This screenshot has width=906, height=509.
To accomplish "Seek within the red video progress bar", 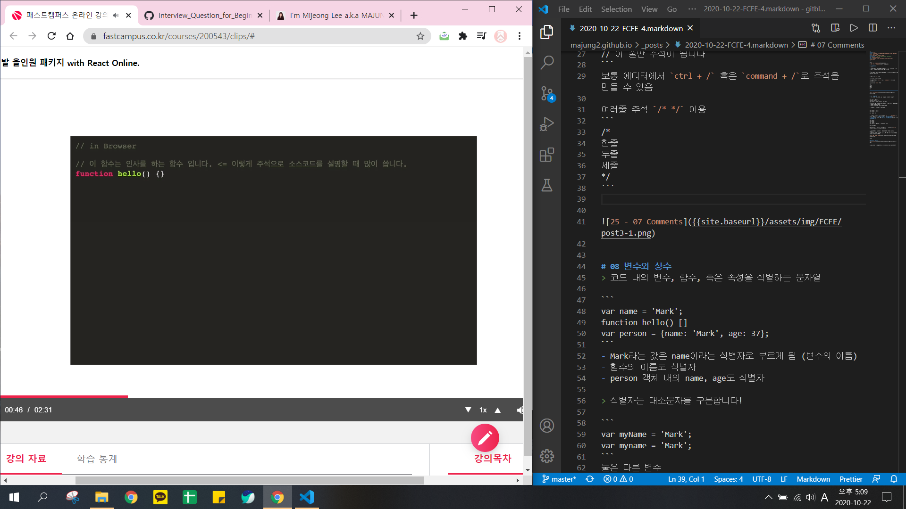I will [64, 397].
